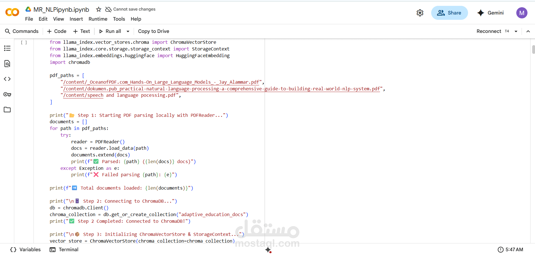Click the "documents.extend(docs)" code line
Image resolution: width=535 pixels, height=254 pixels.
click(x=100, y=155)
